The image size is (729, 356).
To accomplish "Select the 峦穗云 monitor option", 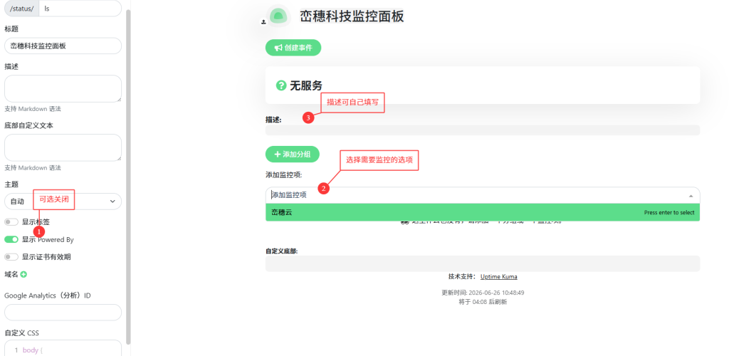I will (x=483, y=212).
